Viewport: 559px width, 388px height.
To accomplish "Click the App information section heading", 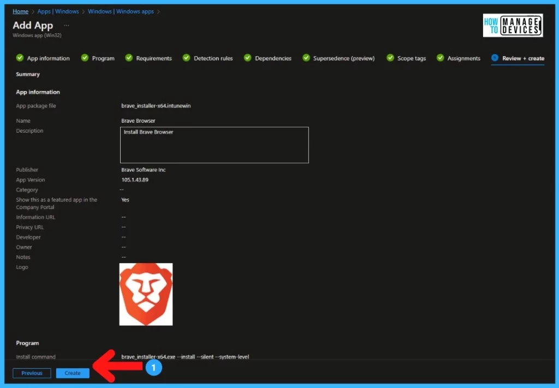I will pos(38,92).
